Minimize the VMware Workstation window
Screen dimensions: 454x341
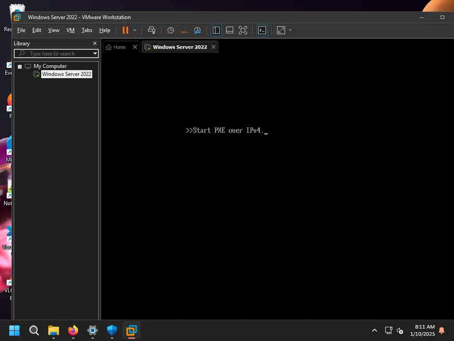(x=422, y=17)
